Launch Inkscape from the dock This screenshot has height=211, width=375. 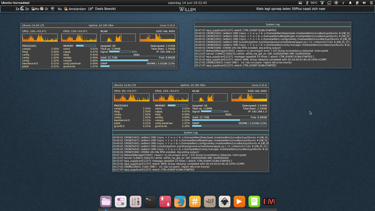[224, 202]
